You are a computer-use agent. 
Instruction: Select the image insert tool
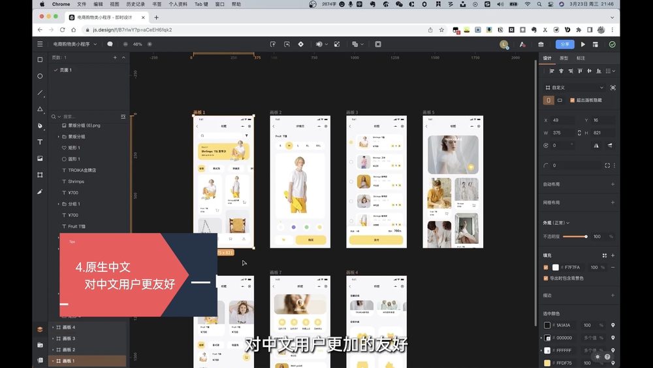(x=40, y=158)
